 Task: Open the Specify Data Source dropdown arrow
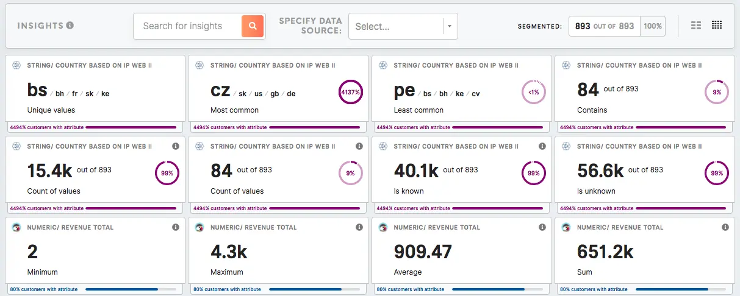tap(450, 26)
